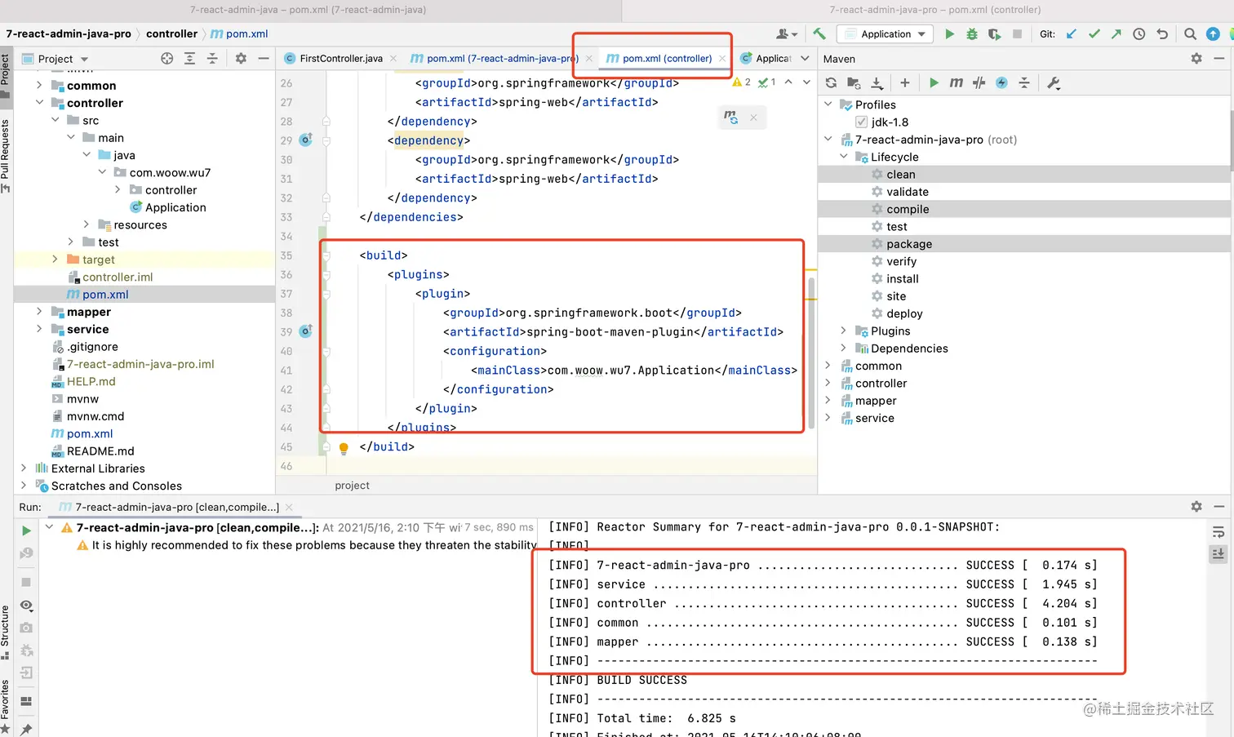Run the Application configuration with green play button
The height and width of the screenshot is (737, 1234).
click(x=949, y=33)
